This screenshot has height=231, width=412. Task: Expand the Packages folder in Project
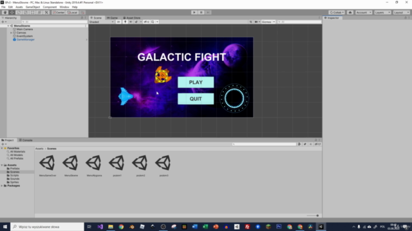[2, 185]
